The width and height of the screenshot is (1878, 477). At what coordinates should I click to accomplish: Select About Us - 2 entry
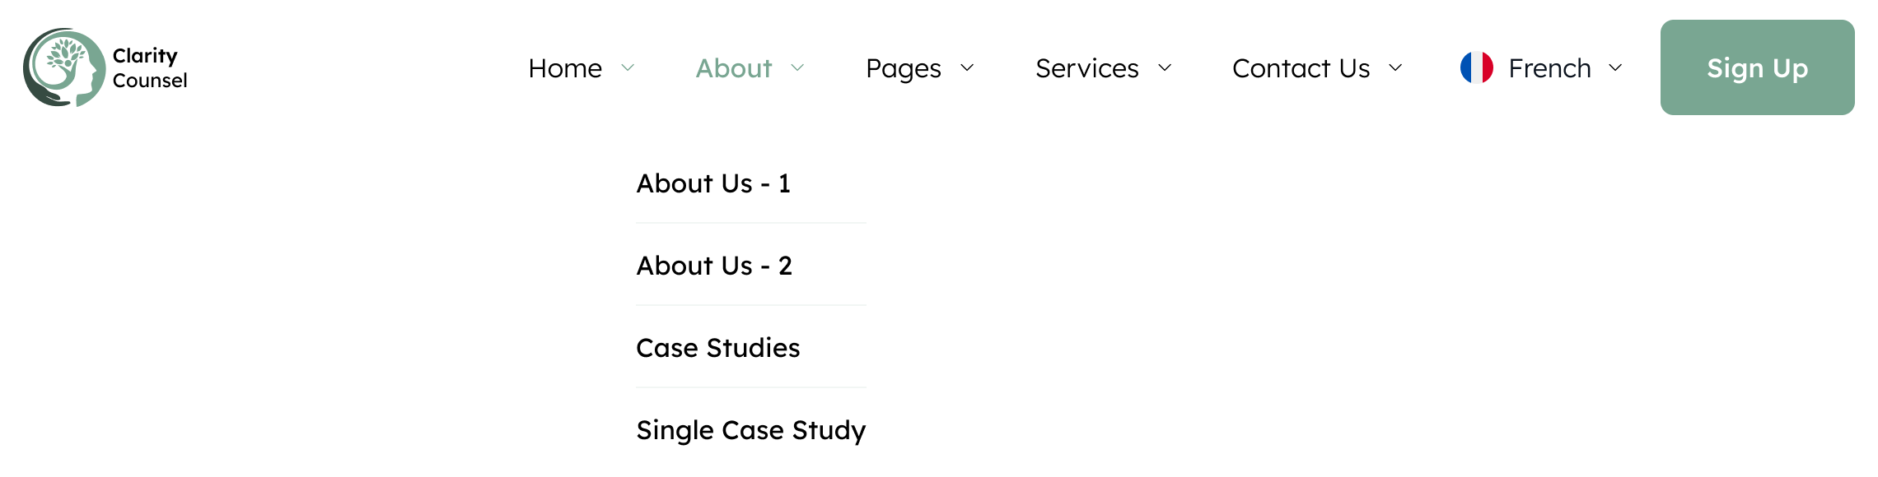tap(714, 266)
